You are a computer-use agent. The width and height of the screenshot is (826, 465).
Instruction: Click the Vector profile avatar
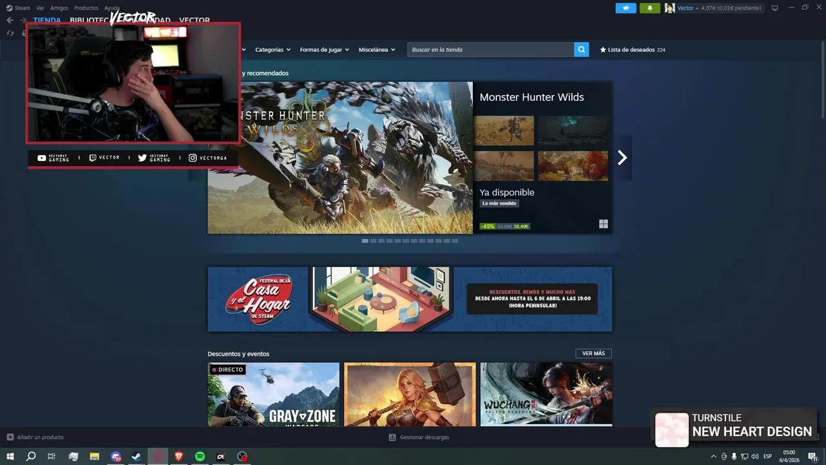click(x=670, y=8)
